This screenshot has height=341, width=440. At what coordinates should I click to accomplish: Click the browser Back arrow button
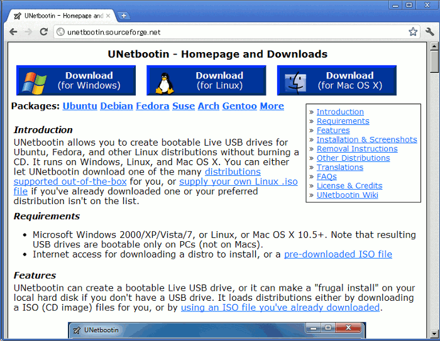(x=13, y=31)
